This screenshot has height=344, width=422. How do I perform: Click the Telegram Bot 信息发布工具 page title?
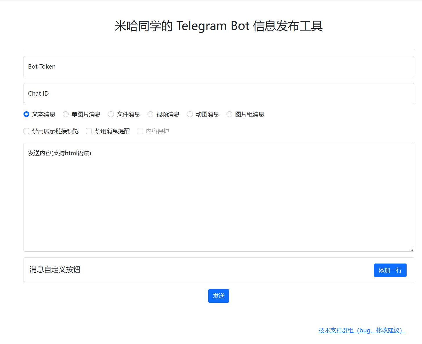(218, 26)
